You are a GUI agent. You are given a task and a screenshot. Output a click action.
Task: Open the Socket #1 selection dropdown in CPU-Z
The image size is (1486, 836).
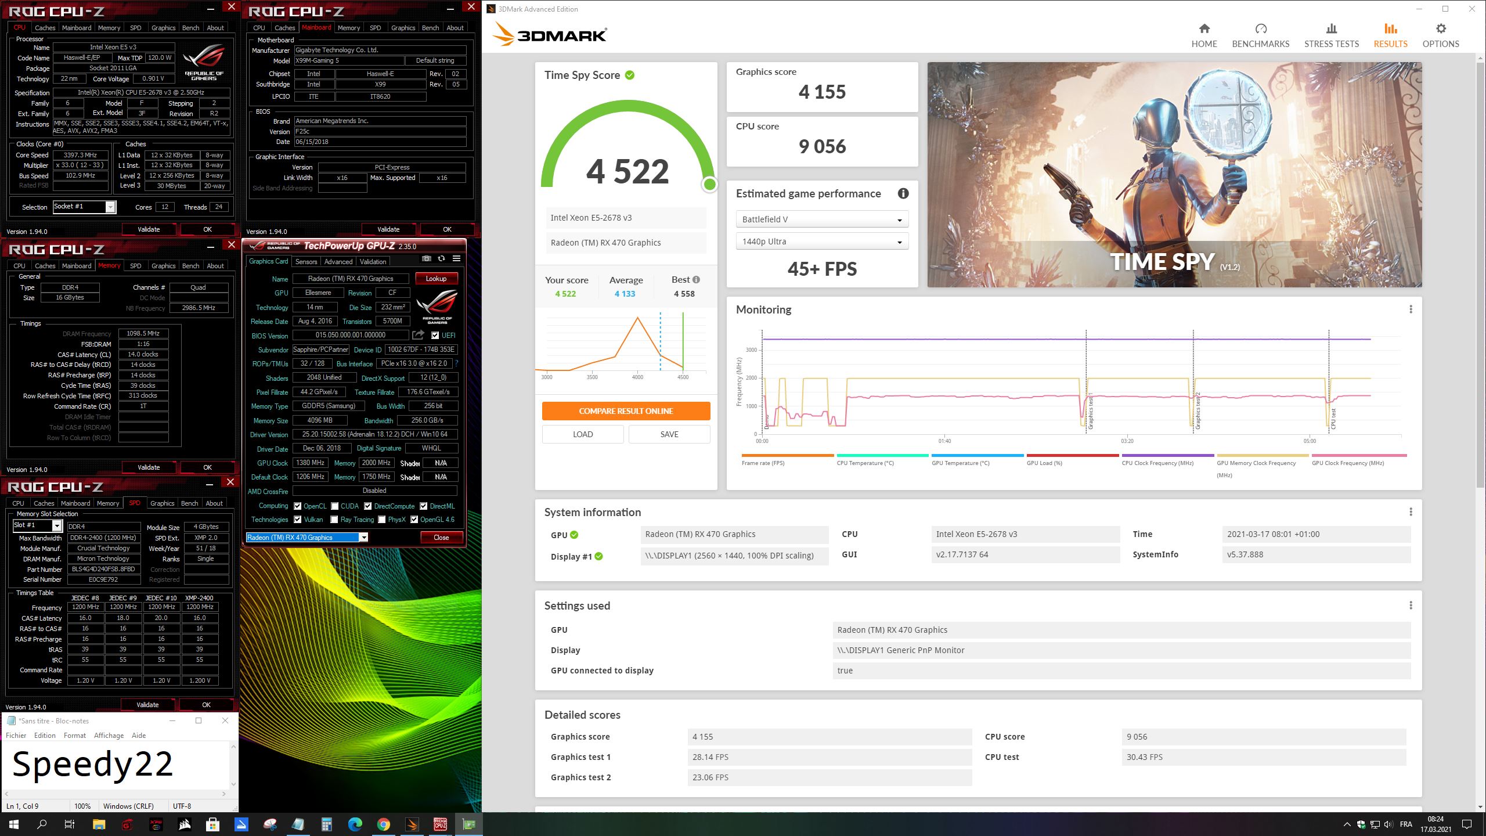[x=85, y=207]
